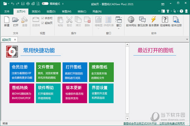Select the 主页(H) ribbon tab
The height and width of the screenshot is (126, 190).
click(x=21, y=11)
